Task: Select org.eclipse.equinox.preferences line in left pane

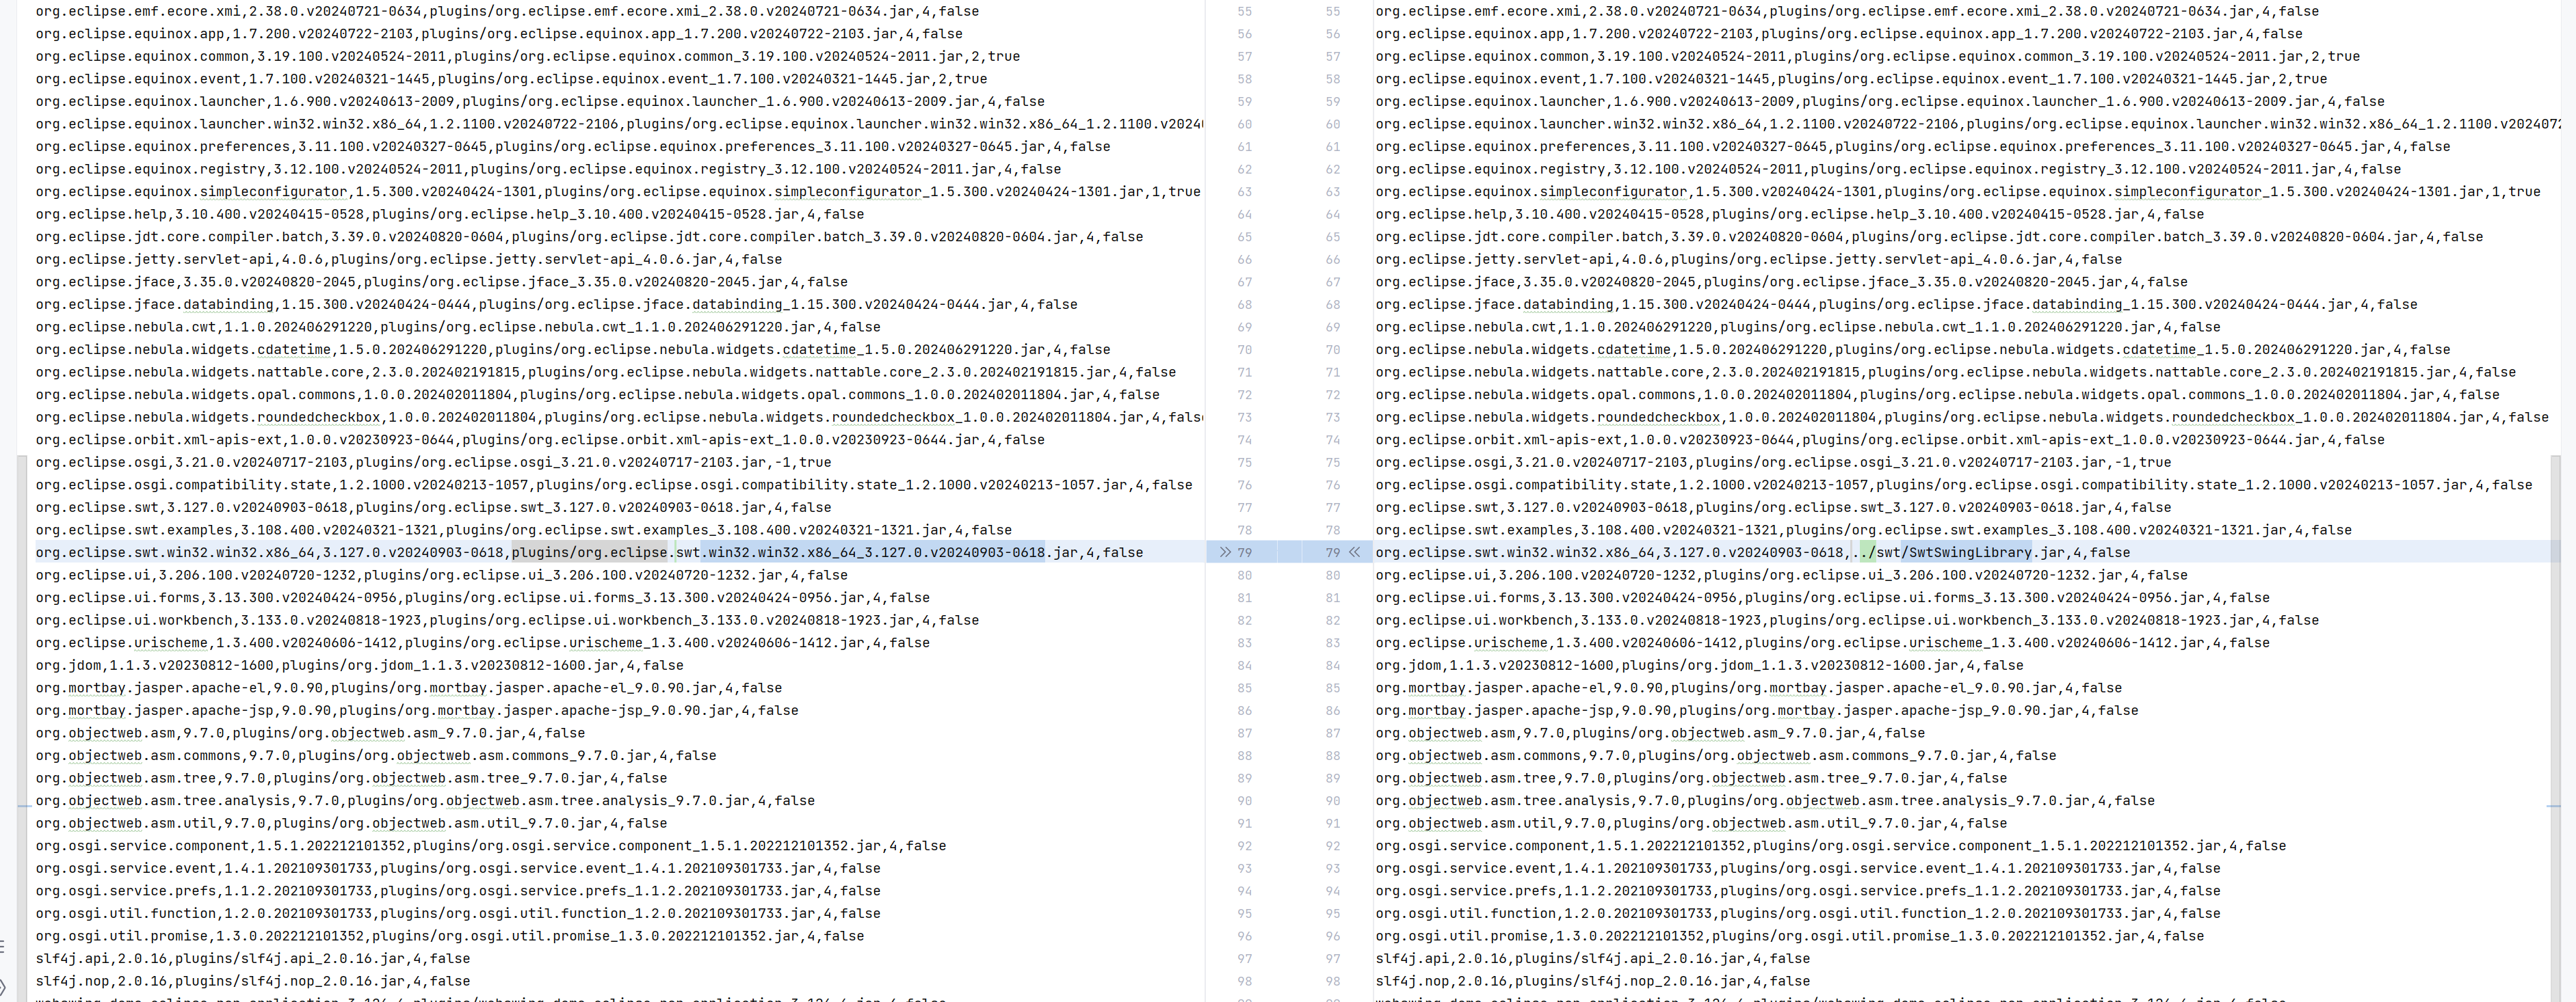Action: pyautogui.click(x=573, y=147)
